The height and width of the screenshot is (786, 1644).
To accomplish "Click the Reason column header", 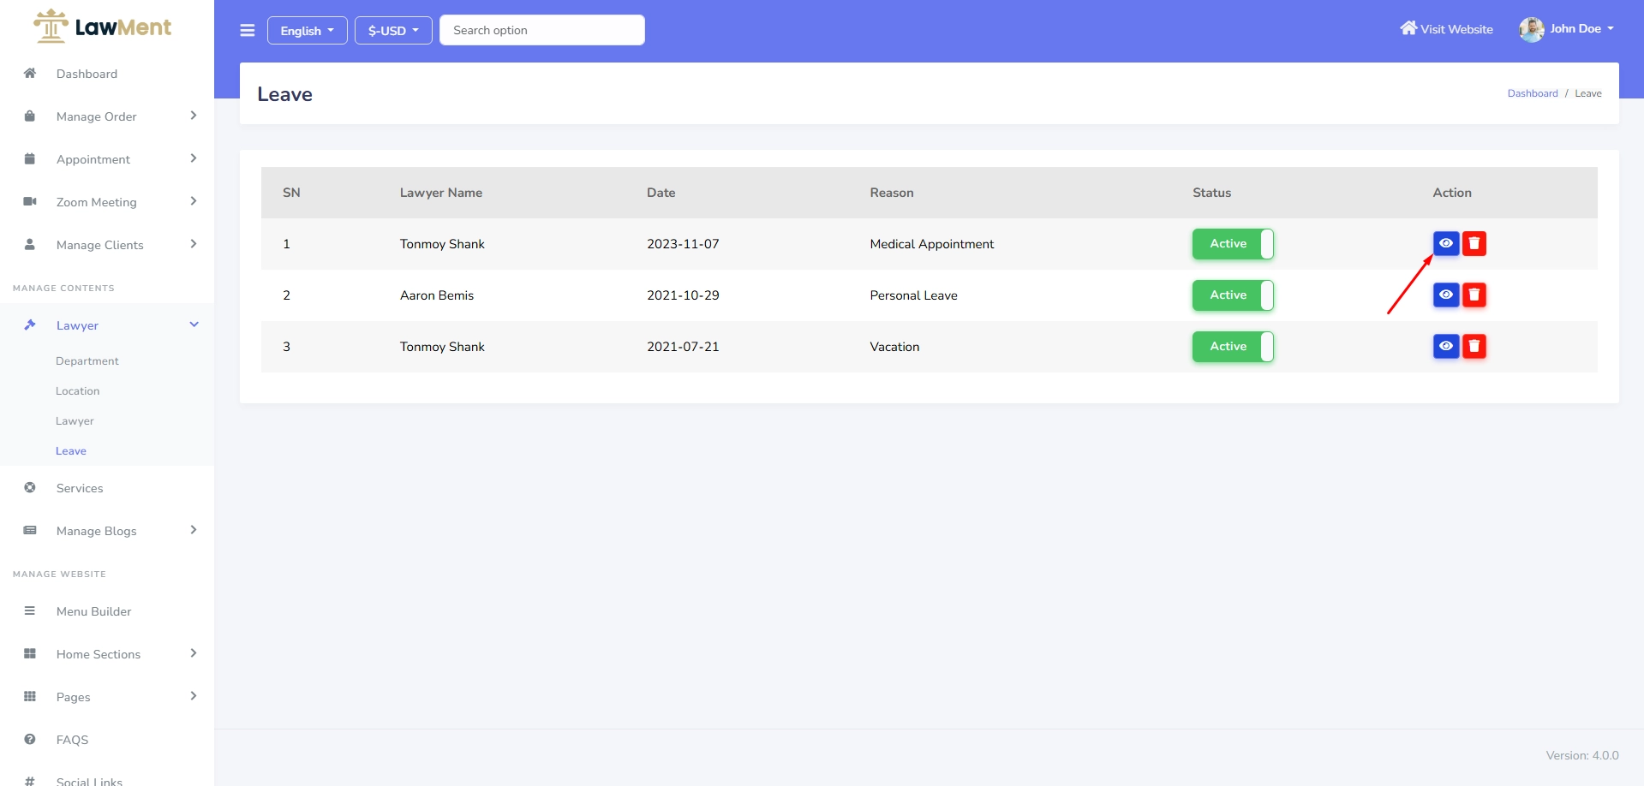I will (x=892, y=193).
